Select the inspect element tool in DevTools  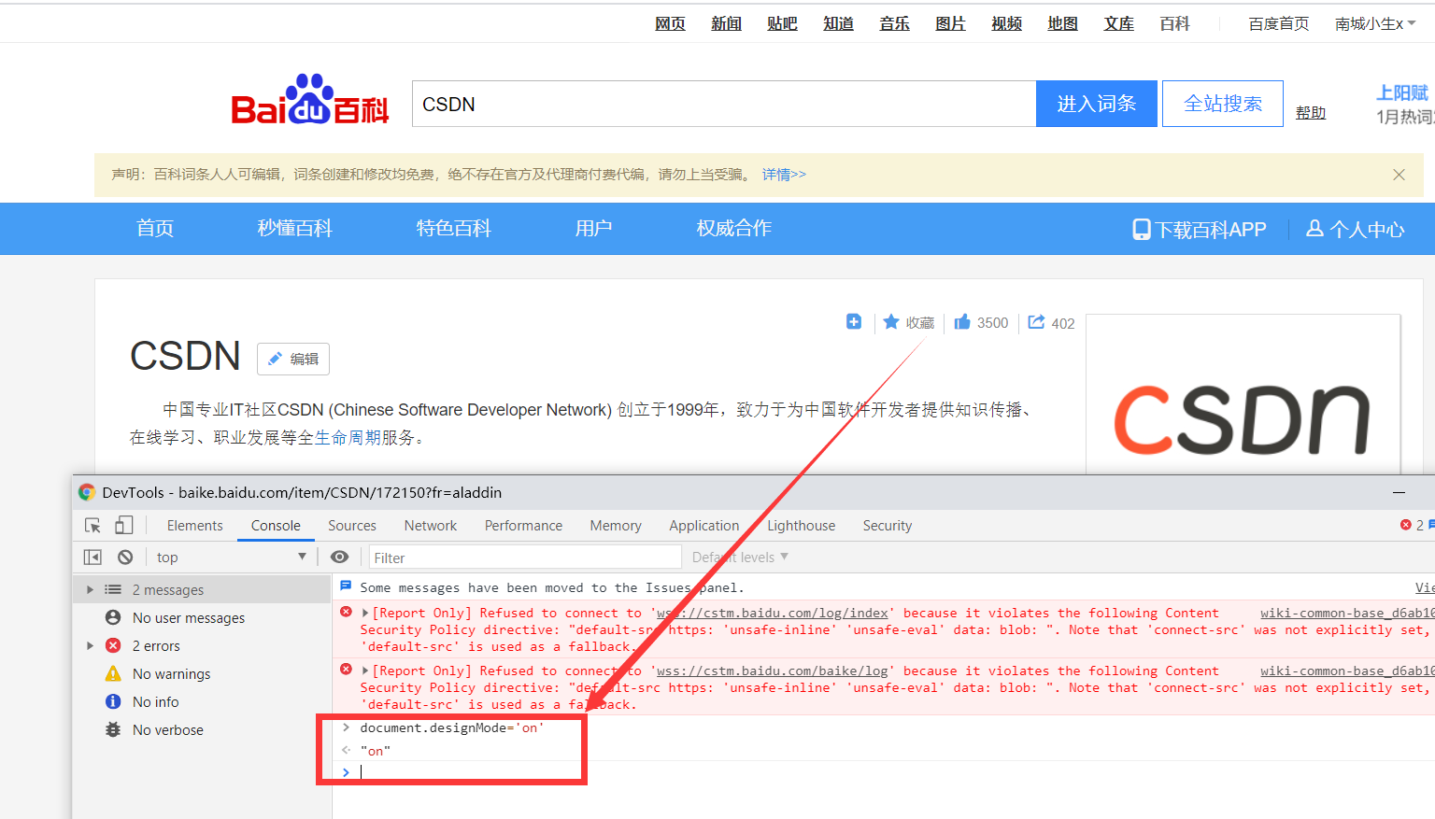pyautogui.click(x=92, y=525)
